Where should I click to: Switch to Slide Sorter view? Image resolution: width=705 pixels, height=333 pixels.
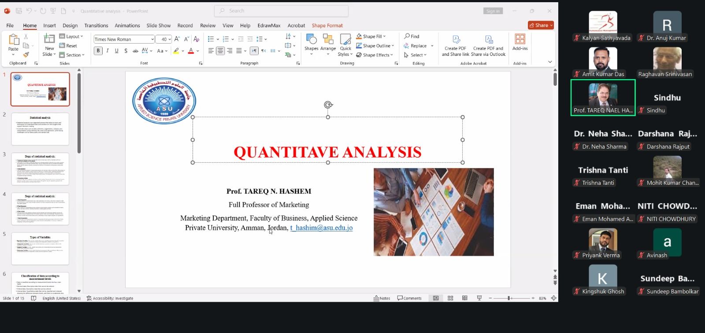450,298
